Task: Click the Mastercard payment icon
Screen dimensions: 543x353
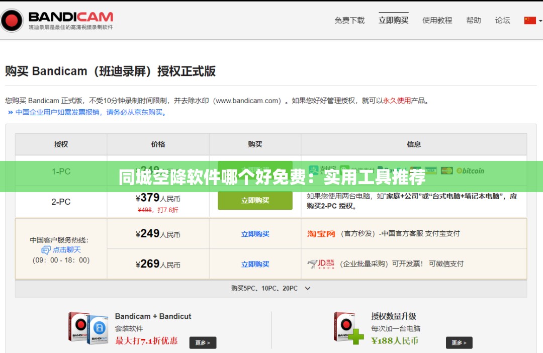Action: 446,170
